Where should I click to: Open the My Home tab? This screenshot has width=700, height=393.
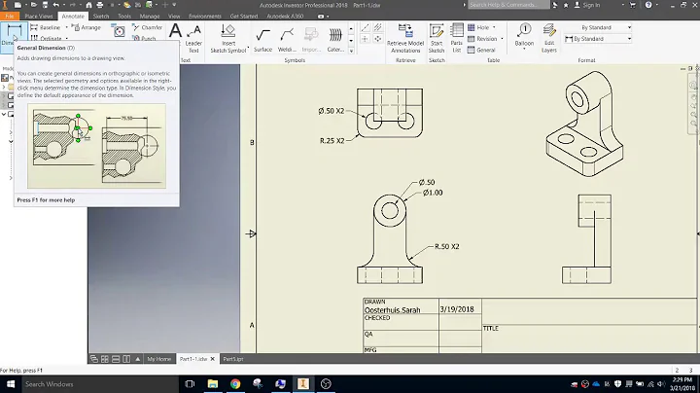tap(158, 359)
